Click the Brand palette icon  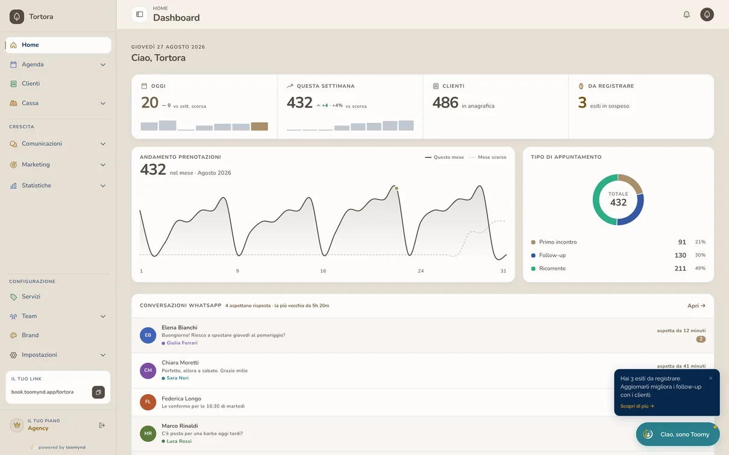point(13,335)
